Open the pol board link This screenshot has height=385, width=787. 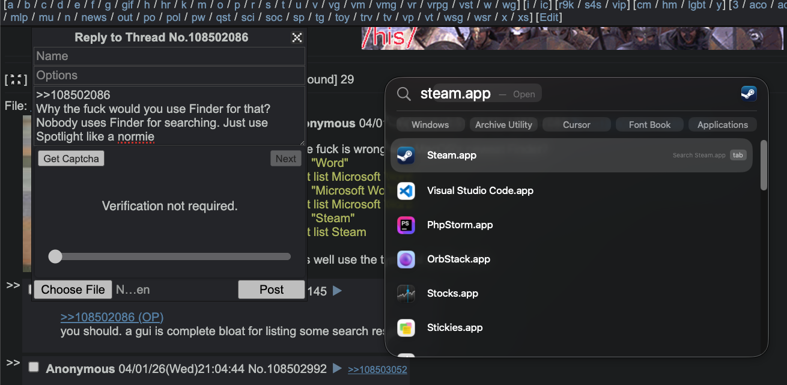point(173,17)
